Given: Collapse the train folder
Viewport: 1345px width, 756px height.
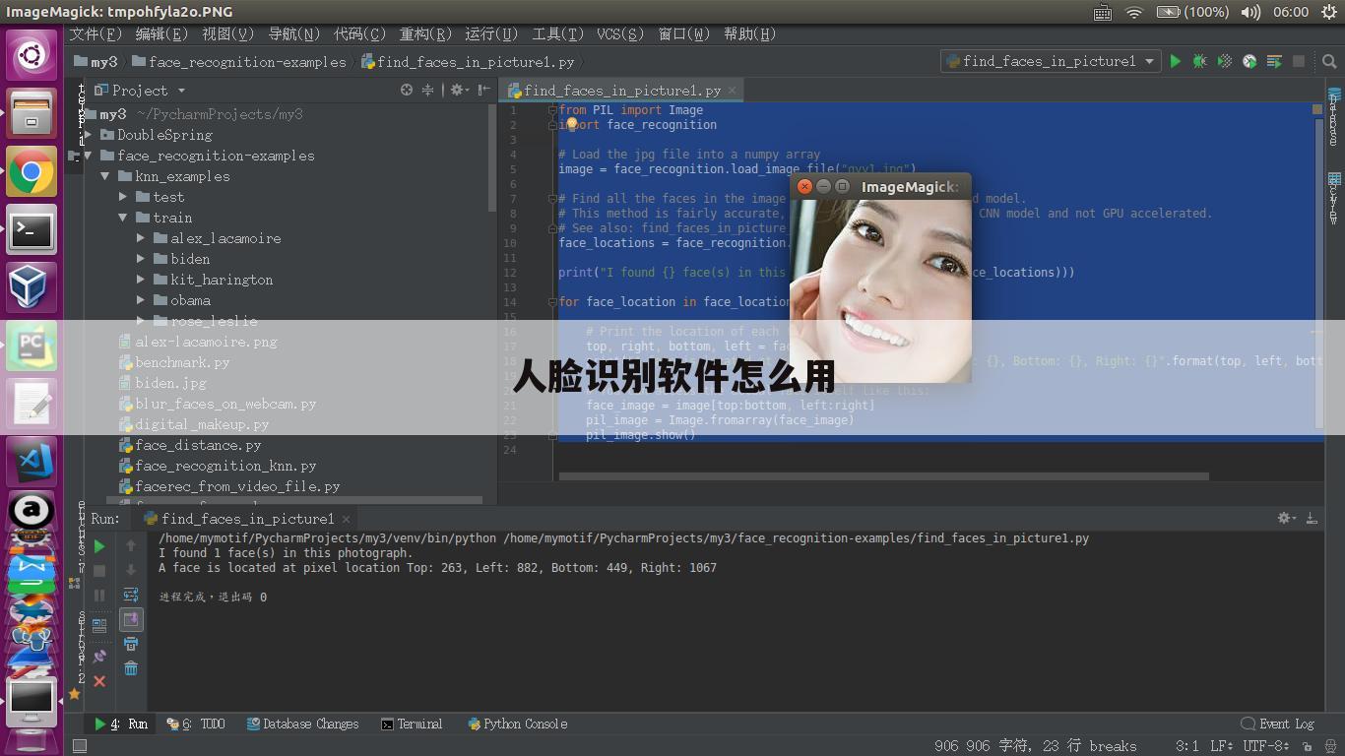Looking at the screenshot, I should [123, 218].
